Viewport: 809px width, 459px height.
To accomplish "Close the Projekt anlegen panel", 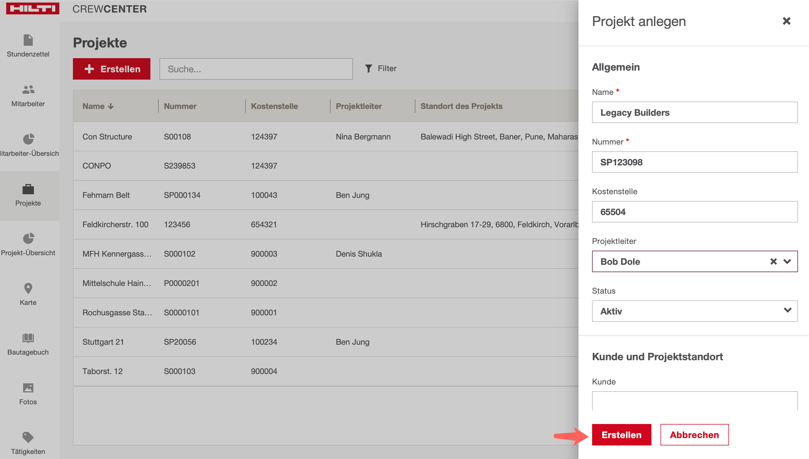I will point(786,21).
